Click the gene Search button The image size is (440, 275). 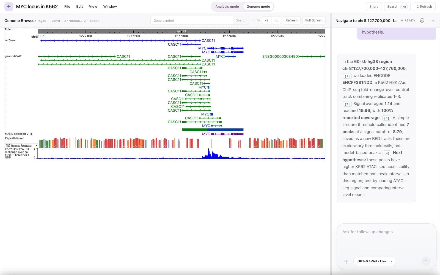pyautogui.click(x=241, y=20)
